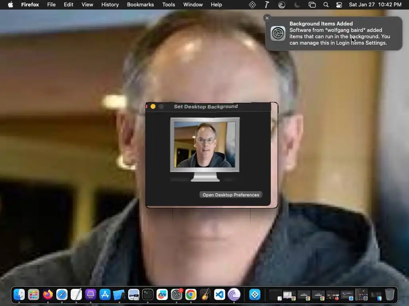Open the Help menu
The width and height of the screenshot is (409, 306).
[216, 5]
